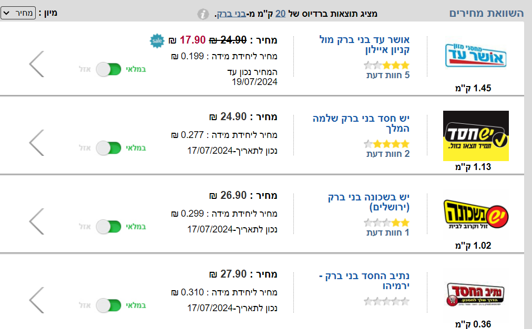Click the info icon beside the radius text
Viewport: 532px width, 329px height.
pos(203,14)
